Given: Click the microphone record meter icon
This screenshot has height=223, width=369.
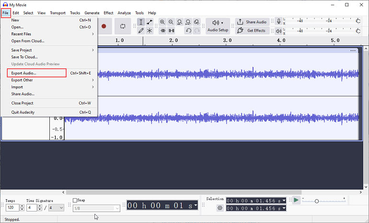Looking at the screenshot, I should click(278, 21).
